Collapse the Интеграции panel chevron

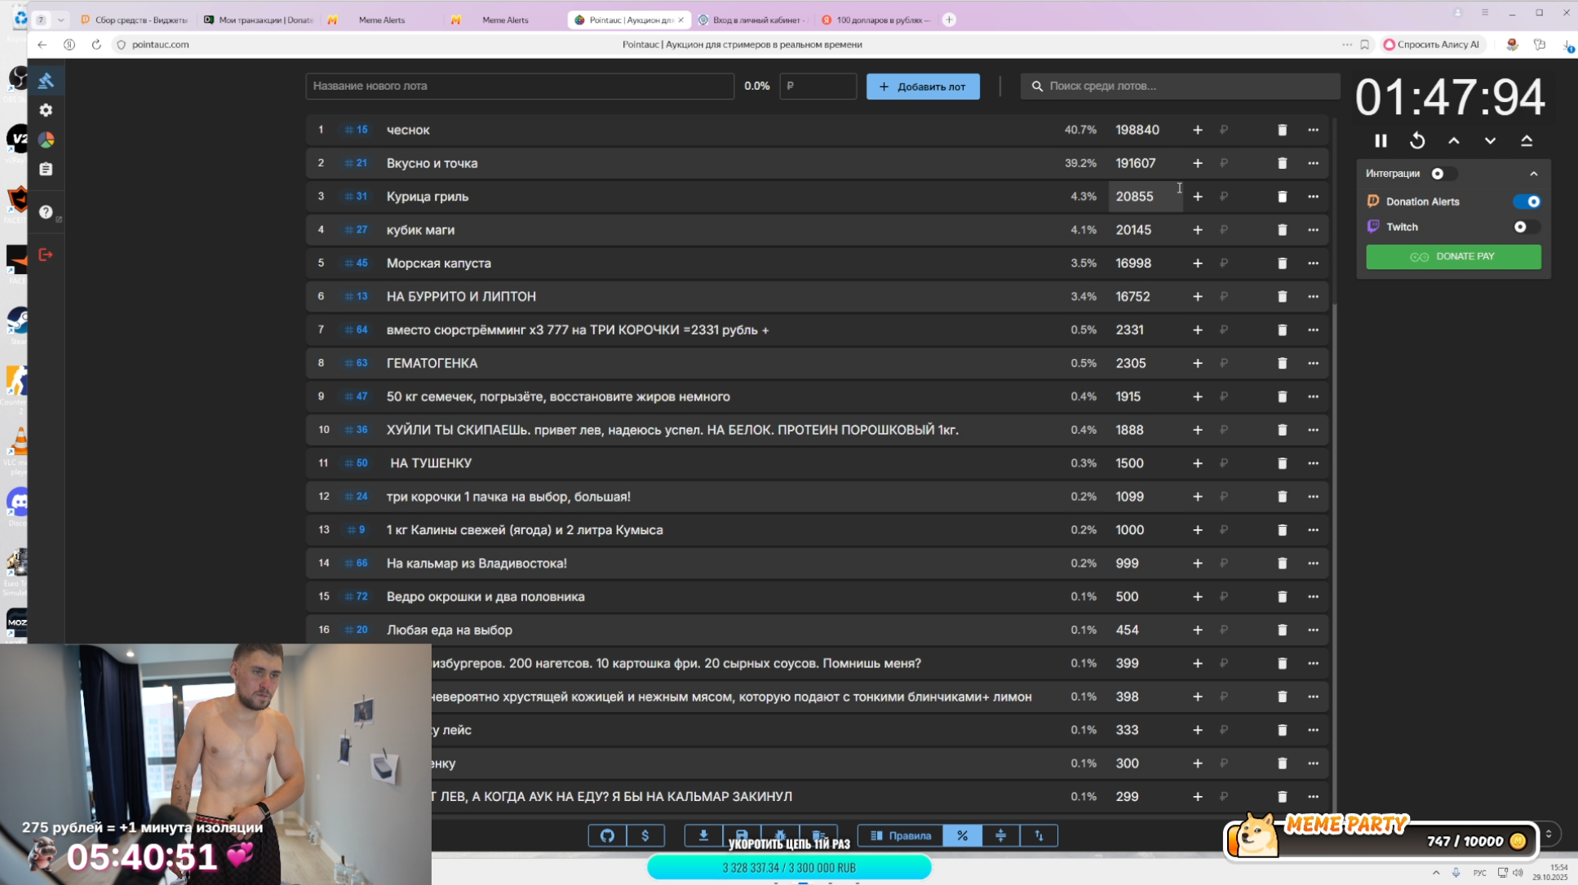click(x=1533, y=174)
